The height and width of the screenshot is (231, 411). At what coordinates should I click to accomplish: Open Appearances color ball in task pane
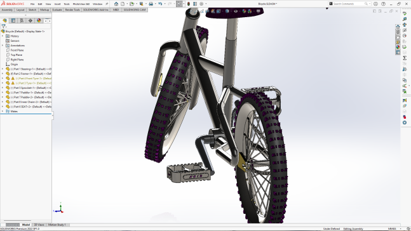point(398,47)
